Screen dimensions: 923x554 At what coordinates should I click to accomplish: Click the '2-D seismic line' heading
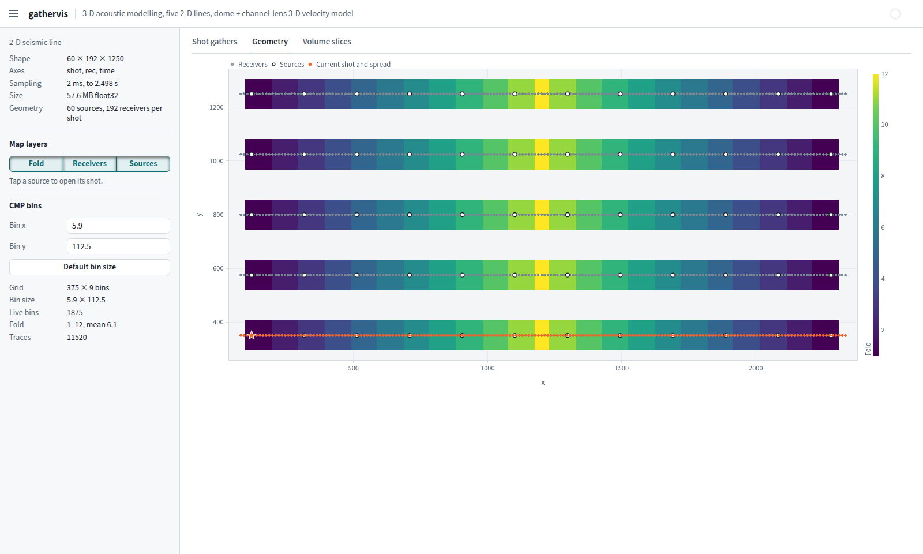point(35,43)
